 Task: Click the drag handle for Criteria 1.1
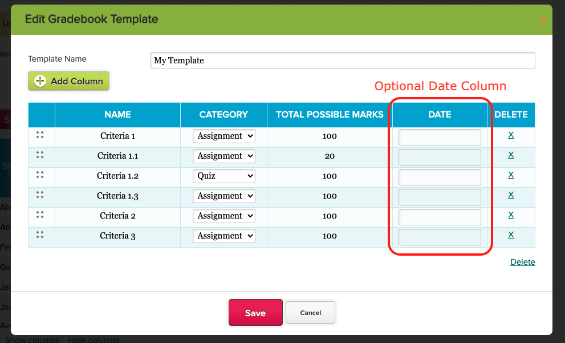tap(40, 155)
